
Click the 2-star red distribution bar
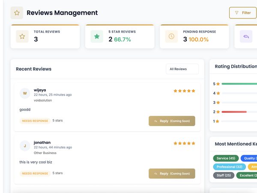(234, 112)
